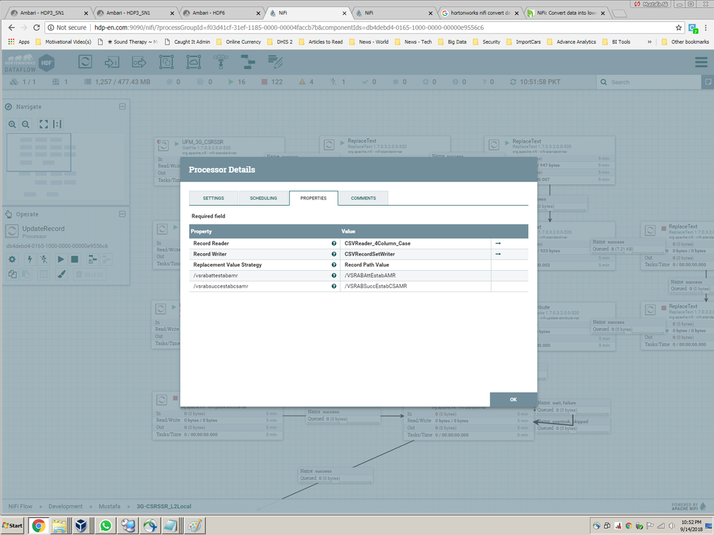Collapse the Operate panel with its minimize toggle
The height and width of the screenshot is (535, 714).
click(122, 214)
